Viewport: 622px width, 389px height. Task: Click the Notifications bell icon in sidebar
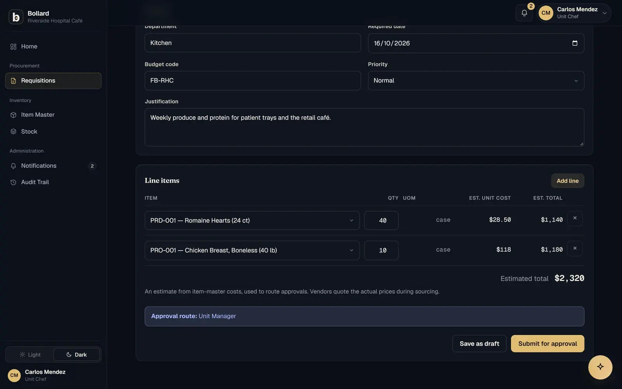pyautogui.click(x=13, y=166)
